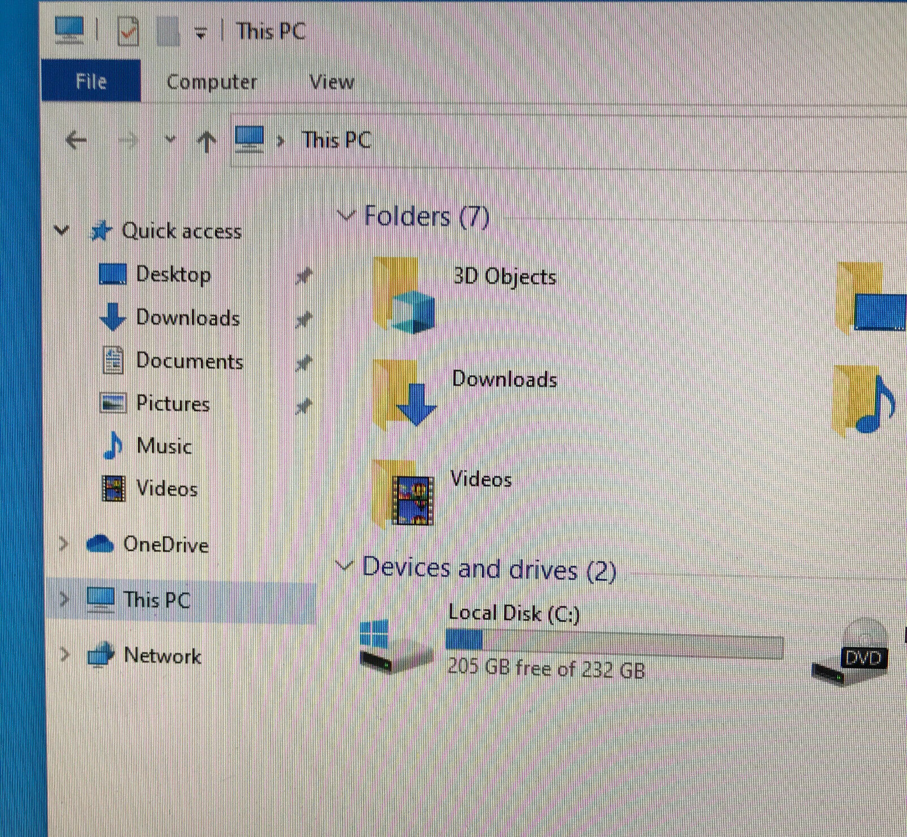Image resolution: width=907 pixels, height=837 pixels.
Task: Select the Videos folder icon in main pane
Action: click(x=404, y=493)
